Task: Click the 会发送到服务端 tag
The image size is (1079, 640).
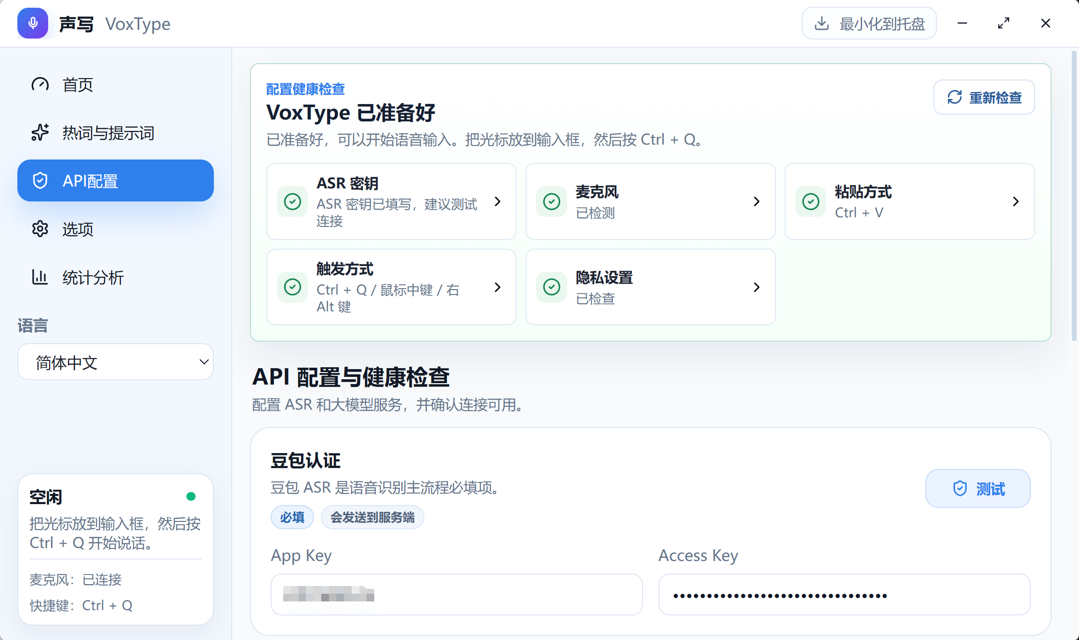Action: [x=372, y=517]
